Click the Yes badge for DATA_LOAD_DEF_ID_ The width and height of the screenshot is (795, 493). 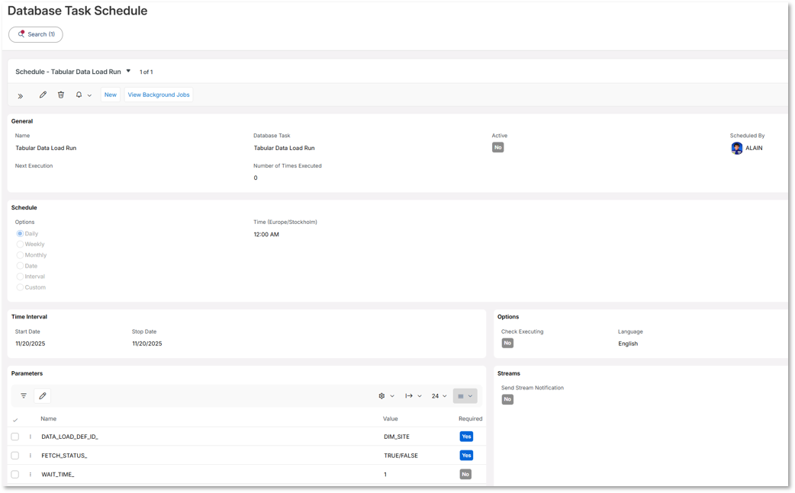[466, 437]
